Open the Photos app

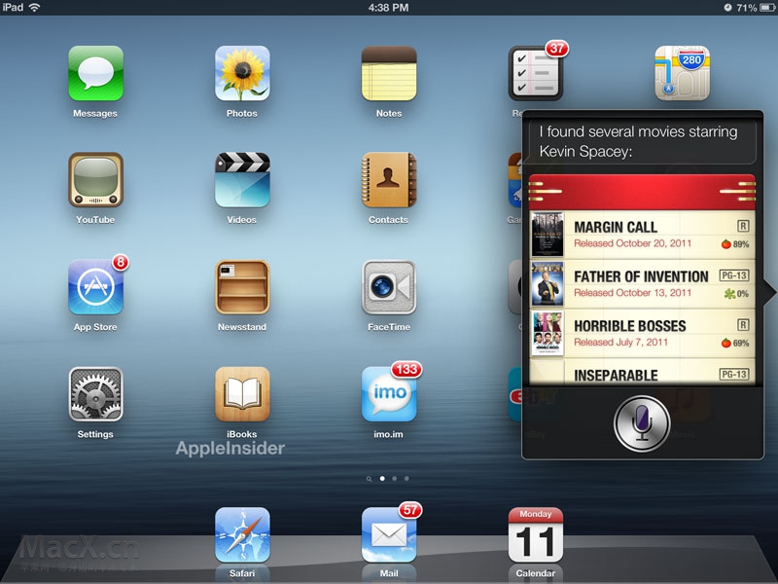[x=242, y=73]
